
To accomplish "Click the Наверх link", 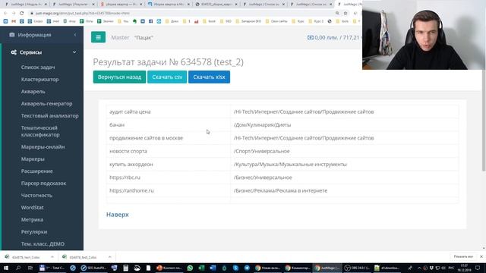I will pos(118,215).
